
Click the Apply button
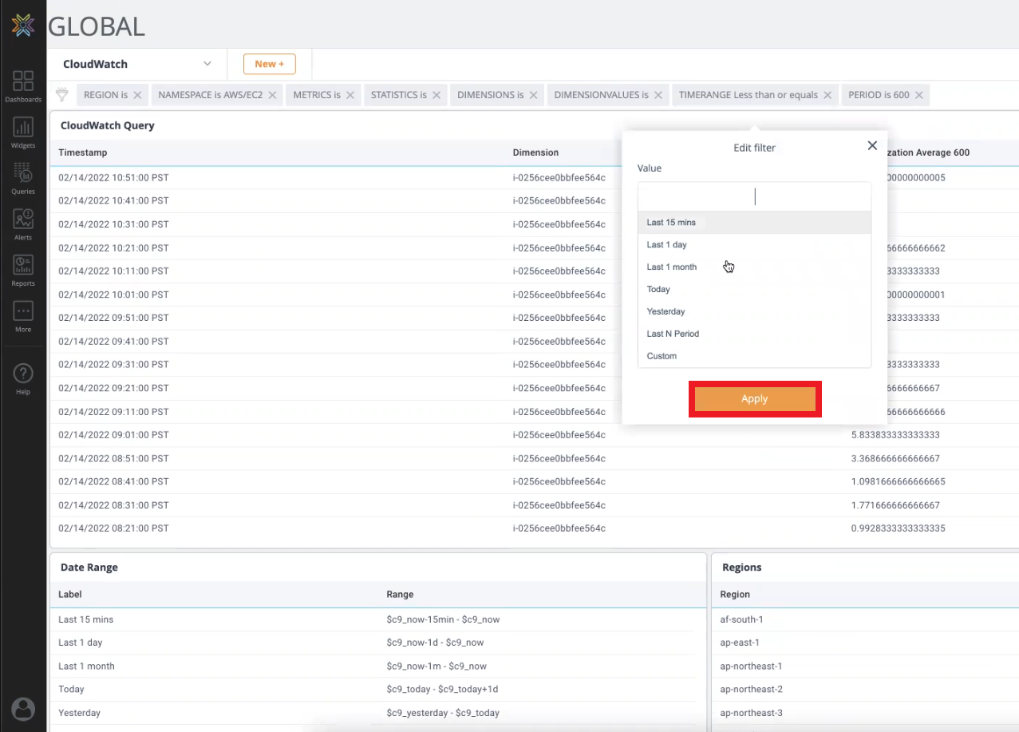(755, 399)
